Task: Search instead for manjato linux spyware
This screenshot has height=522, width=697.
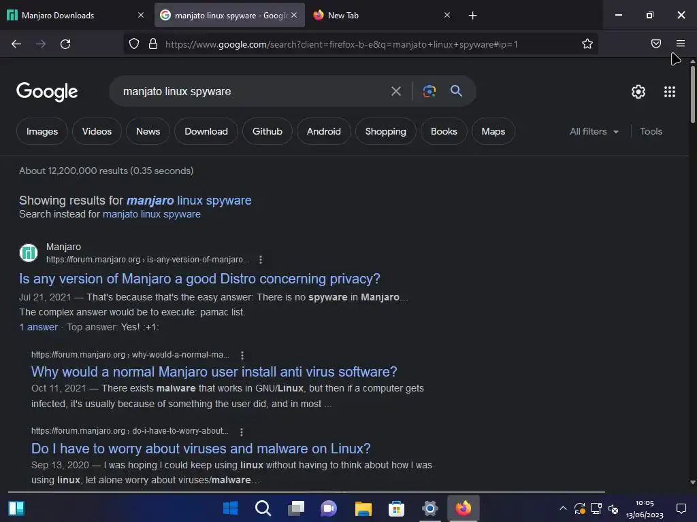Action: 152,214
